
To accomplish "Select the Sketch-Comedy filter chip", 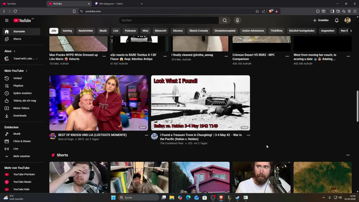I will pos(199,31).
